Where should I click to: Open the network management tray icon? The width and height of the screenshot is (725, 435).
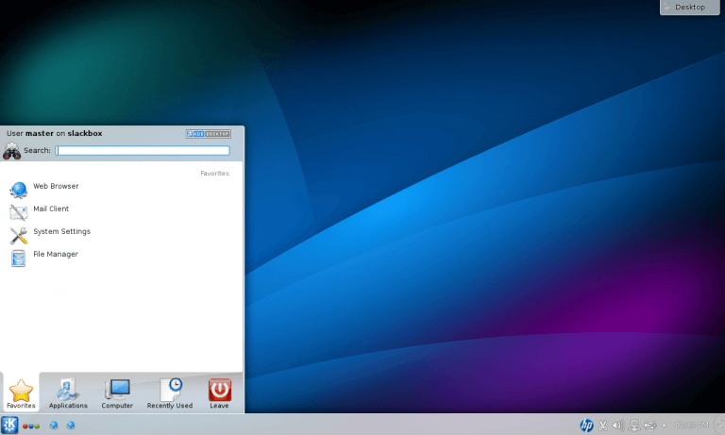[x=634, y=425]
